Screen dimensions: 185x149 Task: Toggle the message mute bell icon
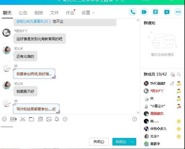pyautogui.click(x=57, y=119)
